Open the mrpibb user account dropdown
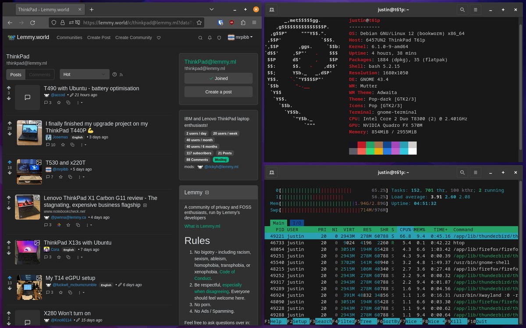 240,38
